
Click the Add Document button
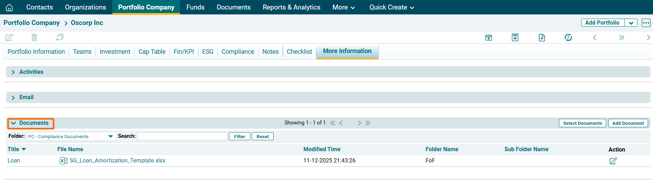[628, 123]
